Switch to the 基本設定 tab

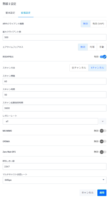10,13
